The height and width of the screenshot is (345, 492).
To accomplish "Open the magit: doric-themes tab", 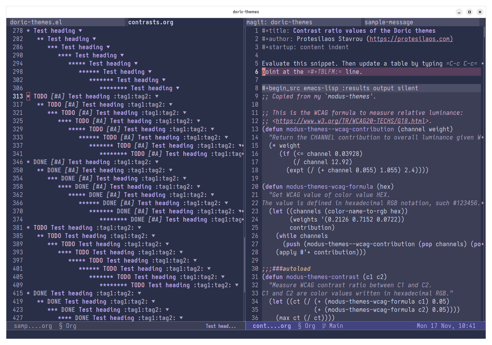I will [x=279, y=22].
